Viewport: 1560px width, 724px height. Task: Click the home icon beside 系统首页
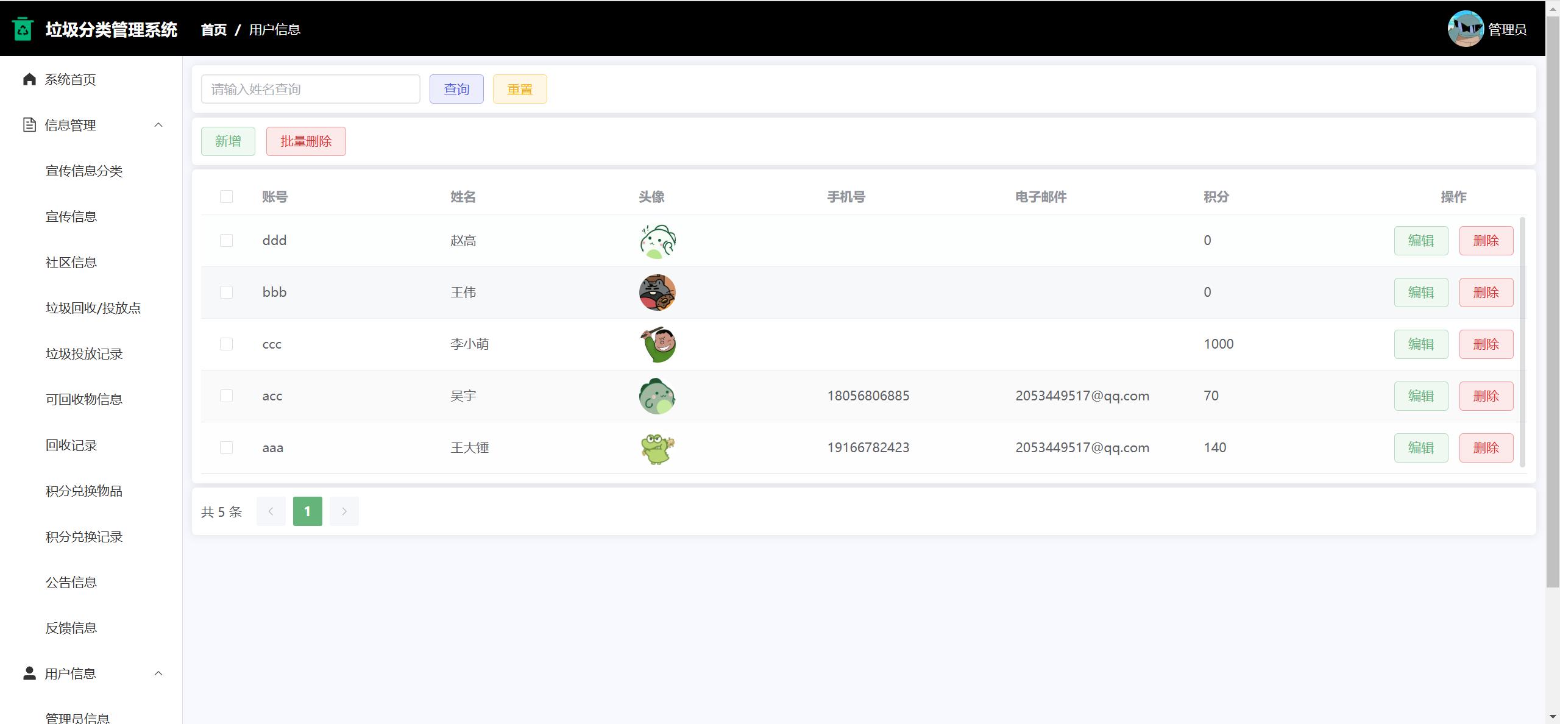(29, 79)
